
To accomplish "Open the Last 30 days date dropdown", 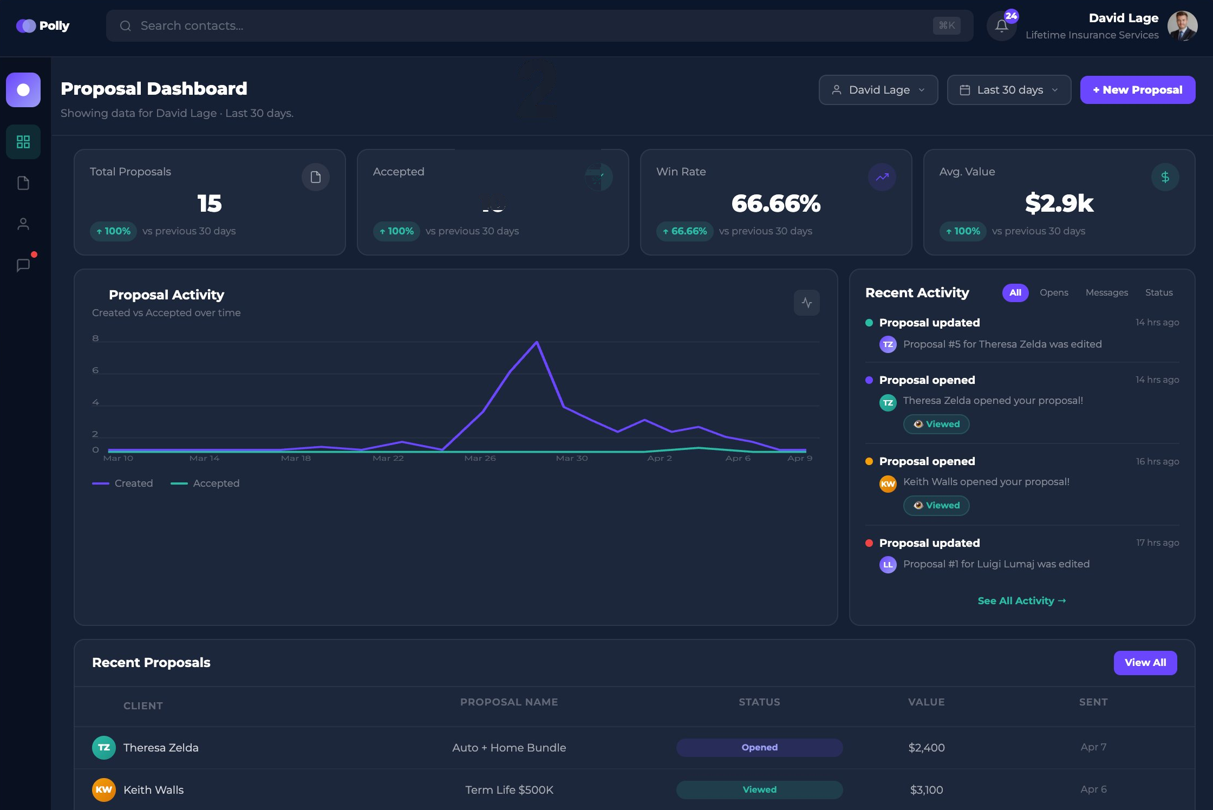I will [x=1008, y=90].
